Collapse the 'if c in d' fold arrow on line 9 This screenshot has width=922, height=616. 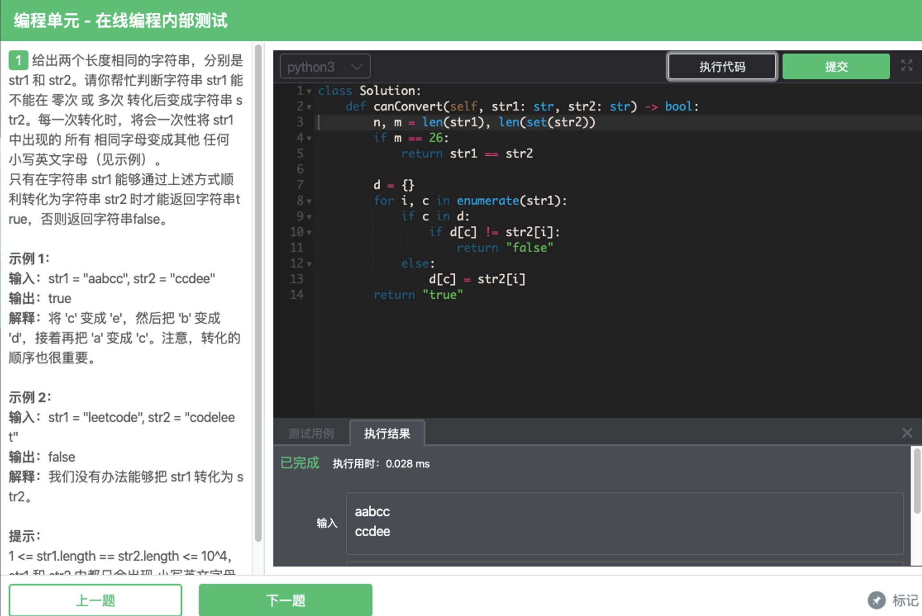(x=309, y=217)
